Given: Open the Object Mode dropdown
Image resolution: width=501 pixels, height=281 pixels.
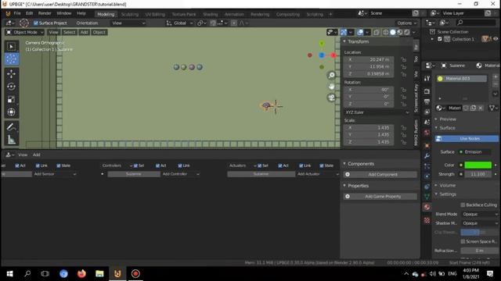Looking at the screenshot, I should click(25, 32).
